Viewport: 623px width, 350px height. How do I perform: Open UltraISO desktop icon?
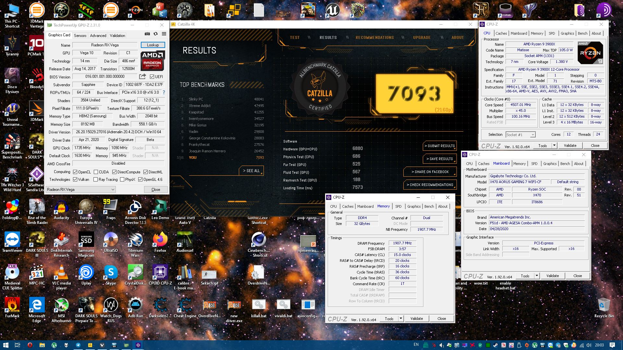111,243
